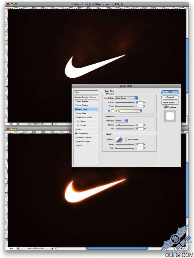Click the upper window's zoom field (100%)

(x=11, y=124)
